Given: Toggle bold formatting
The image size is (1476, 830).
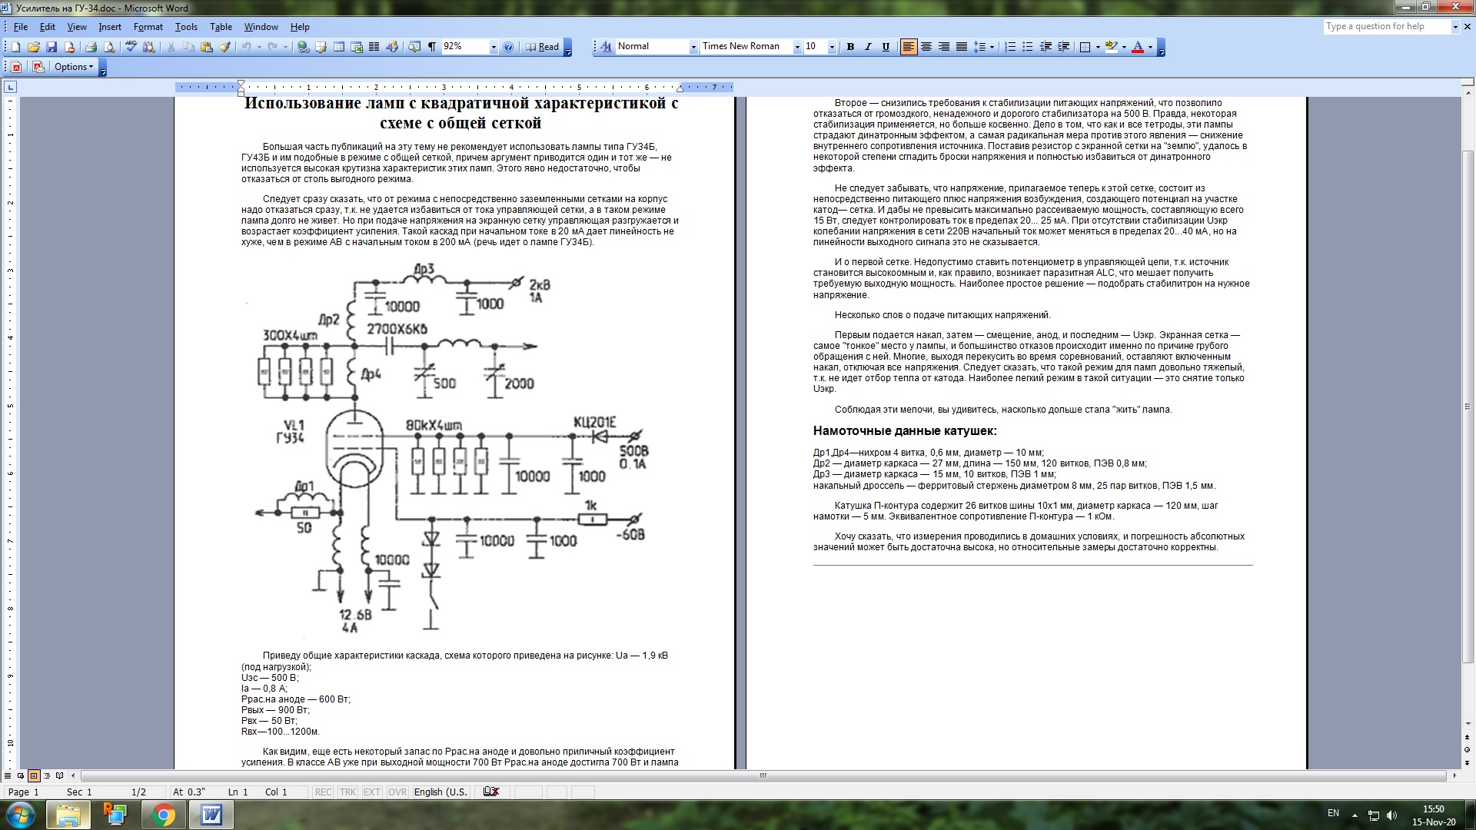Looking at the screenshot, I should tap(850, 47).
